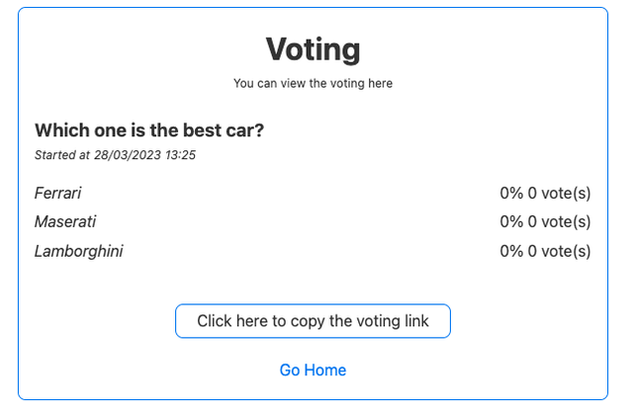Click the 'Started at' label
Screen dimensions: 633x413
pyautogui.click(x=62, y=155)
